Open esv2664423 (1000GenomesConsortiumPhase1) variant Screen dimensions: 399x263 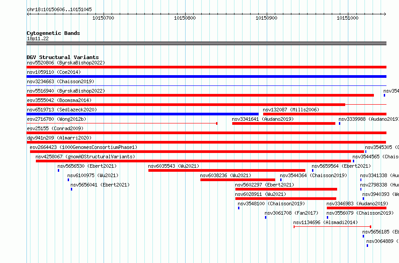pos(83,147)
